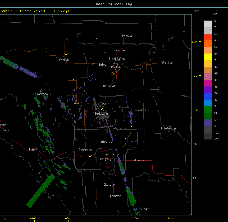
Task: Select the yellow diamond marker beside Olds
Action: click(103, 110)
